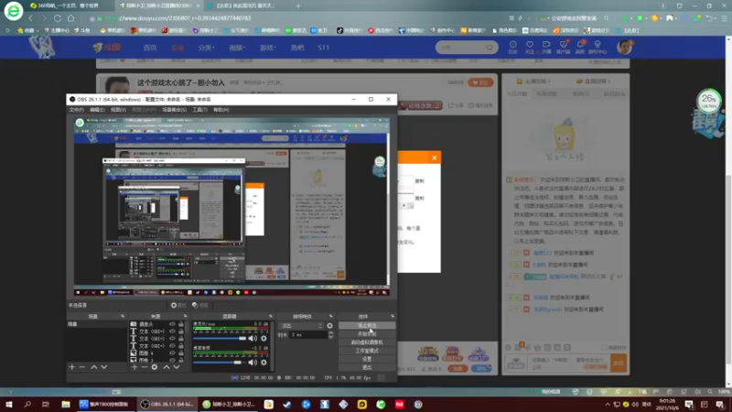This screenshot has width=732, height=412.
Task: Click 开始录制 start recording button
Action: tap(367, 334)
